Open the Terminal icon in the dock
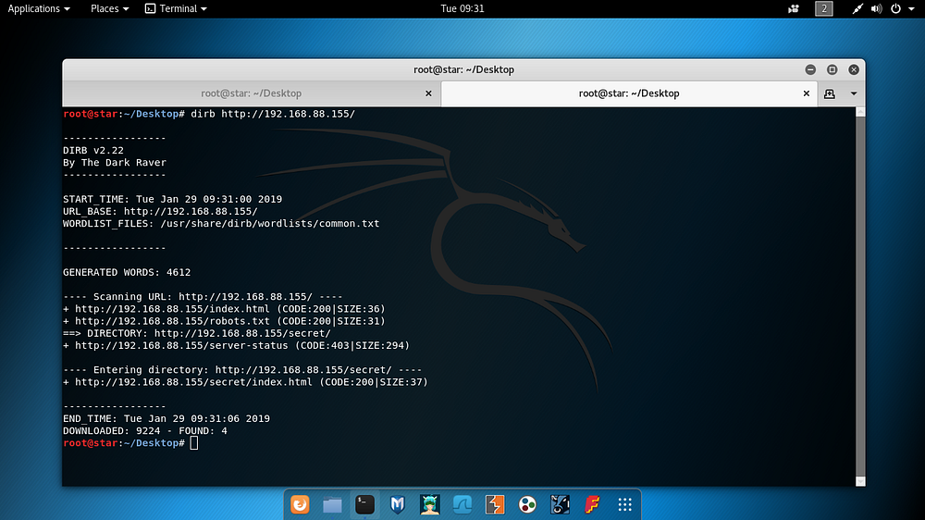Screen dimensions: 925x520 tap(364, 504)
